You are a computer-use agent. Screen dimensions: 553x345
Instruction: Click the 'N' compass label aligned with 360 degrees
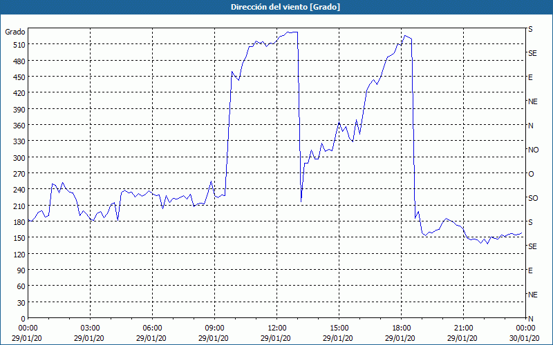(530, 126)
